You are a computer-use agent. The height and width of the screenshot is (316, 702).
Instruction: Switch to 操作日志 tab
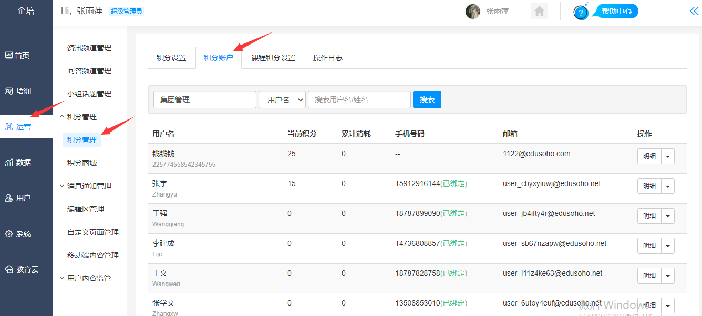coord(328,58)
